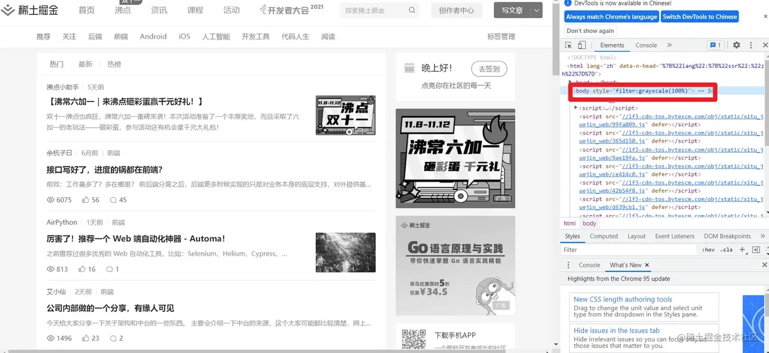Open New CSS length authoring tools link

click(x=622, y=299)
